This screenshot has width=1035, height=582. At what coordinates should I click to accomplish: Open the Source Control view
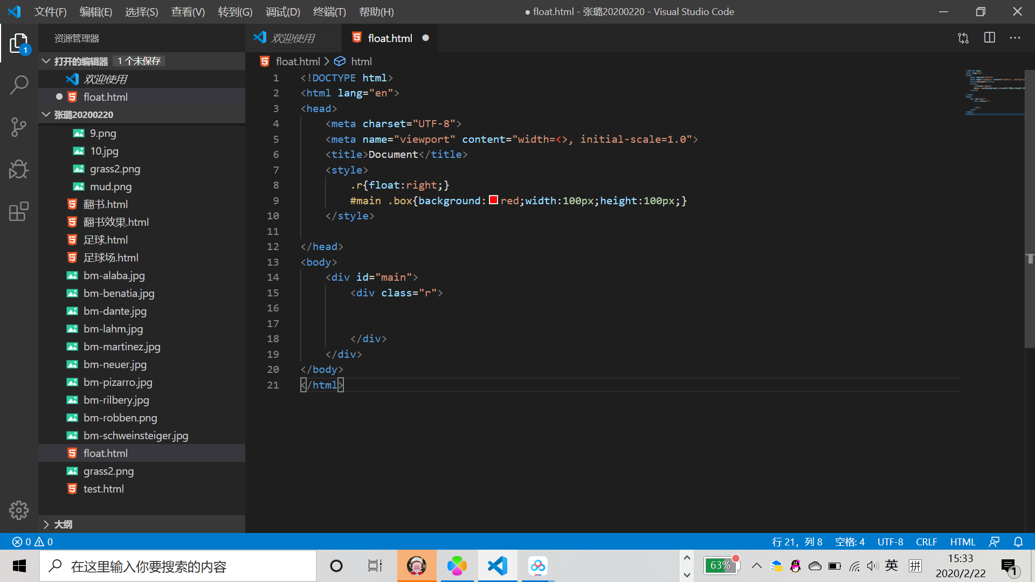[x=19, y=127]
